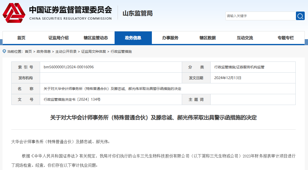Go to 政务信息 breadcrumb link

(44, 51)
